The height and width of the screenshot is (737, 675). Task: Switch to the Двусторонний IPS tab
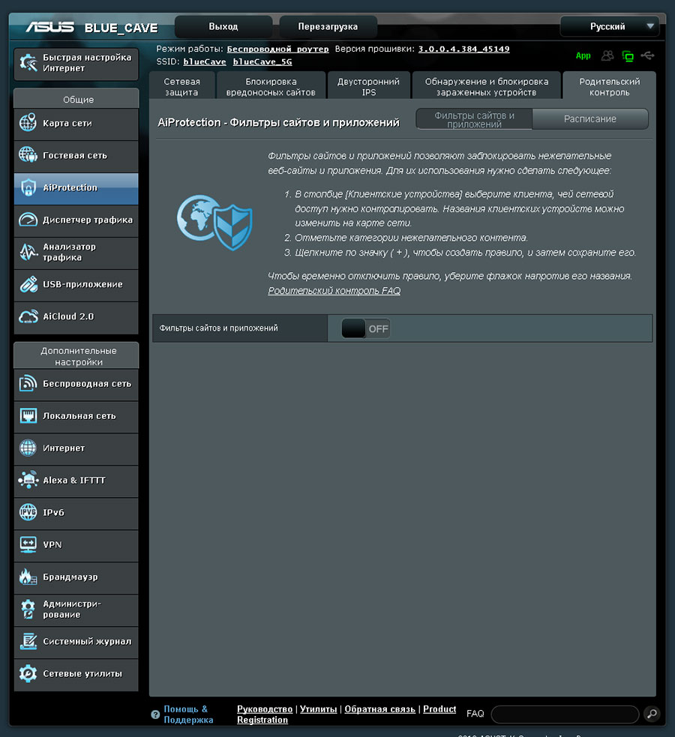click(368, 86)
